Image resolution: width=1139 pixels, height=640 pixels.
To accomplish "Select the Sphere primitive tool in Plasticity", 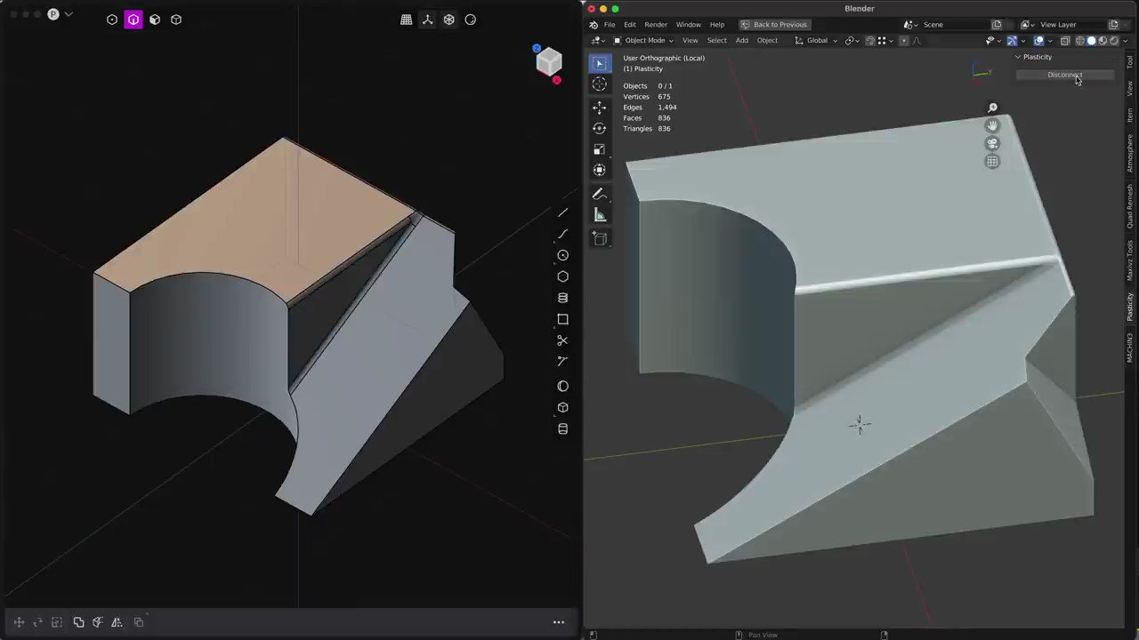I will pyautogui.click(x=562, y=386).
